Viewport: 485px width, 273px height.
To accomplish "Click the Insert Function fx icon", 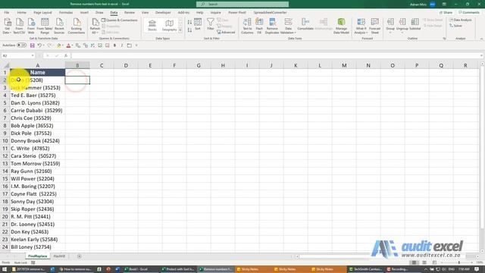I will (x=66, y=55).
